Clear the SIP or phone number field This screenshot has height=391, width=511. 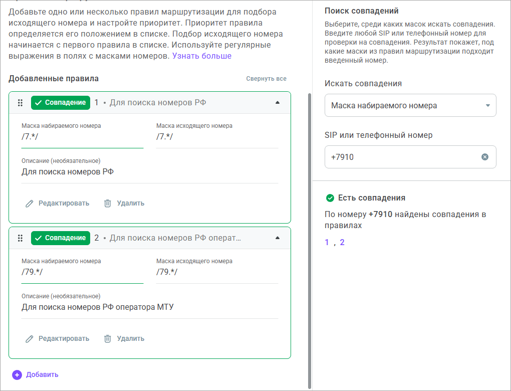[x=484, y=157]
